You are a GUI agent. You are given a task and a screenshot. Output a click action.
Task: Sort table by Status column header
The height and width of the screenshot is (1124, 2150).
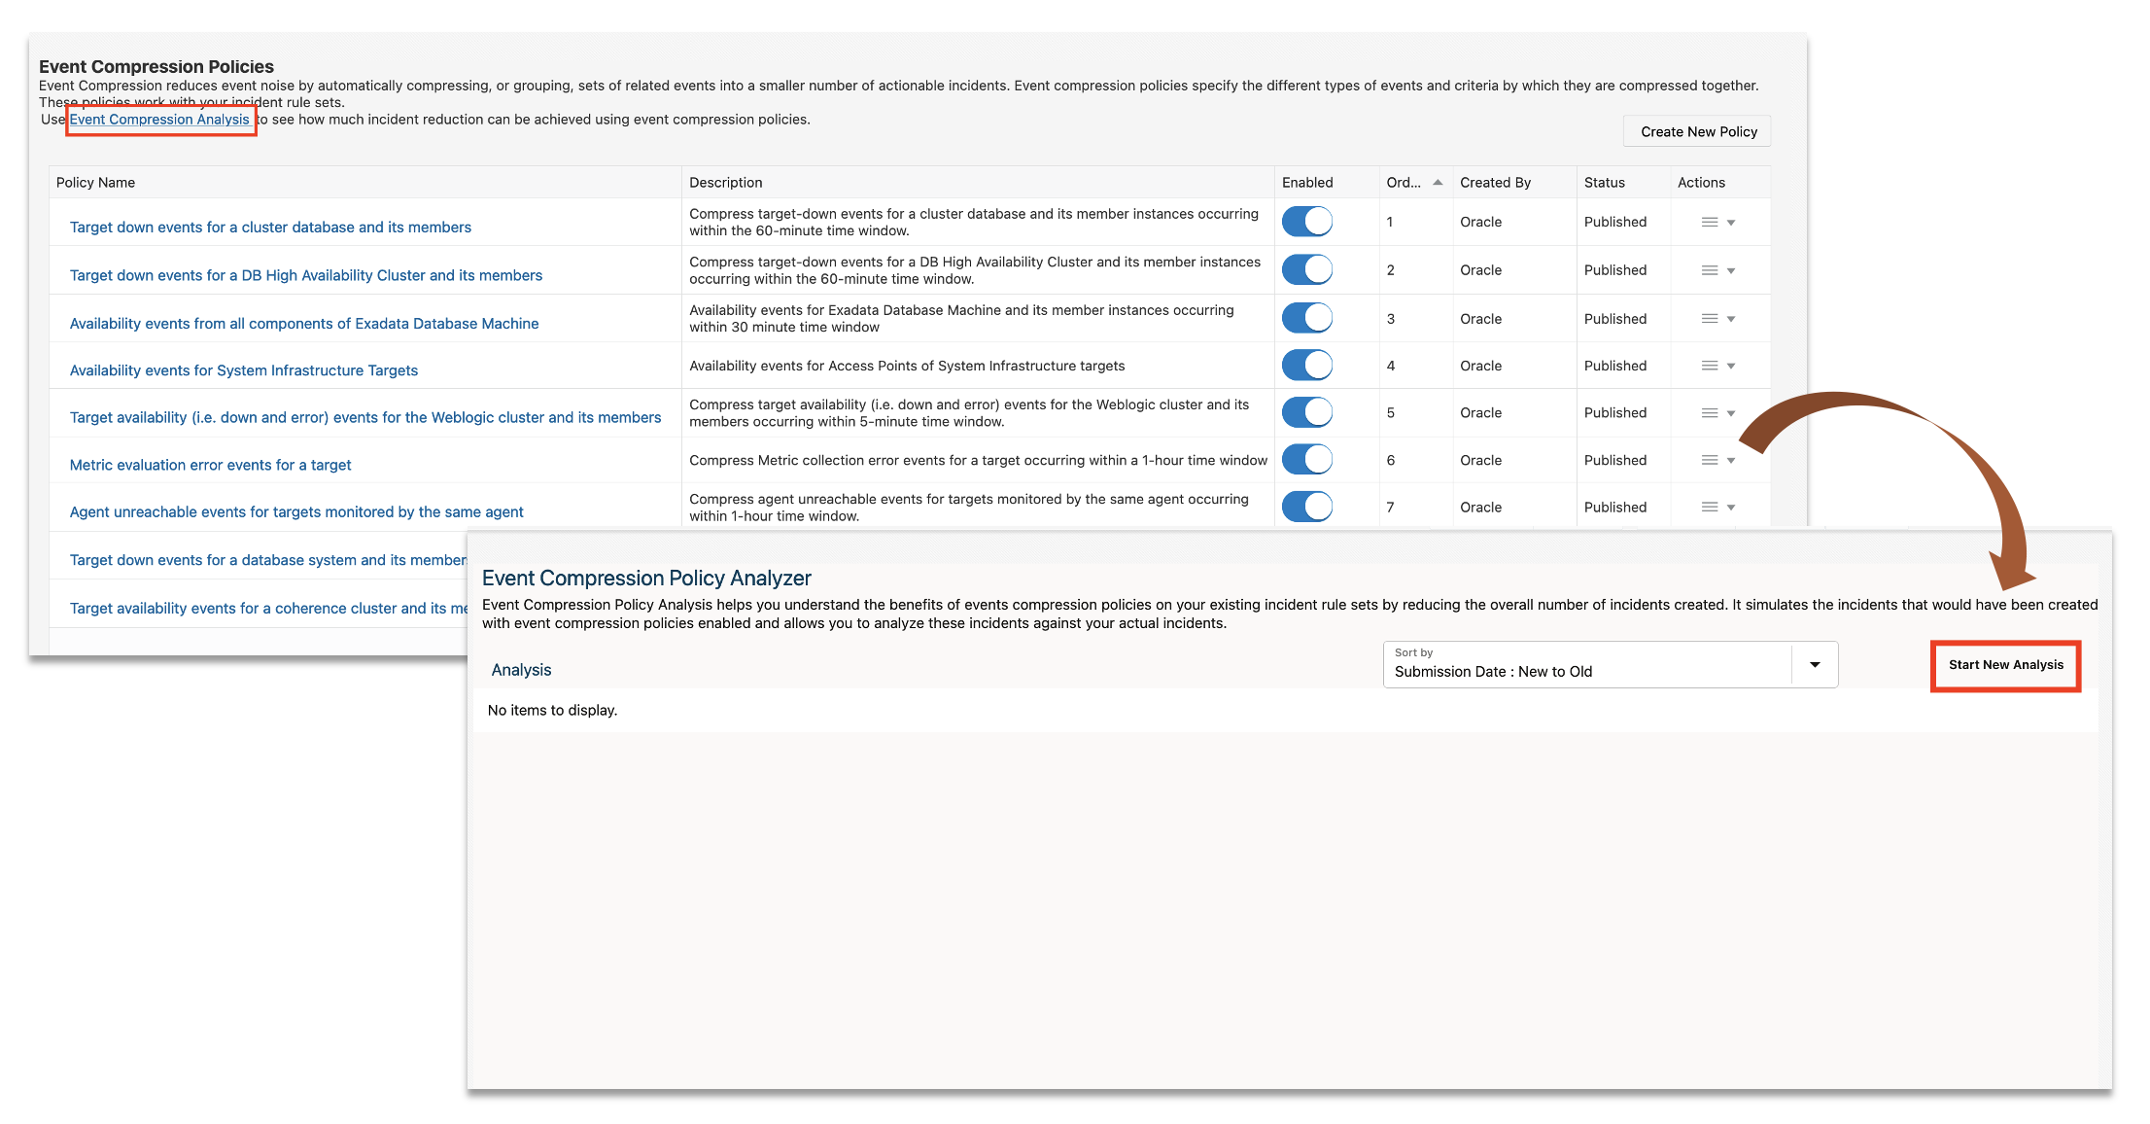(1604, 183)
